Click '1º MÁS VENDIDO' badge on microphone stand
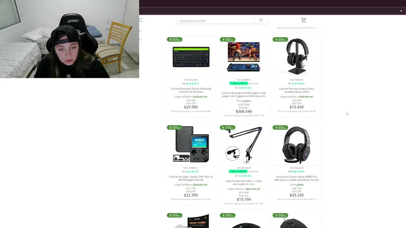 tap(238, 171)
